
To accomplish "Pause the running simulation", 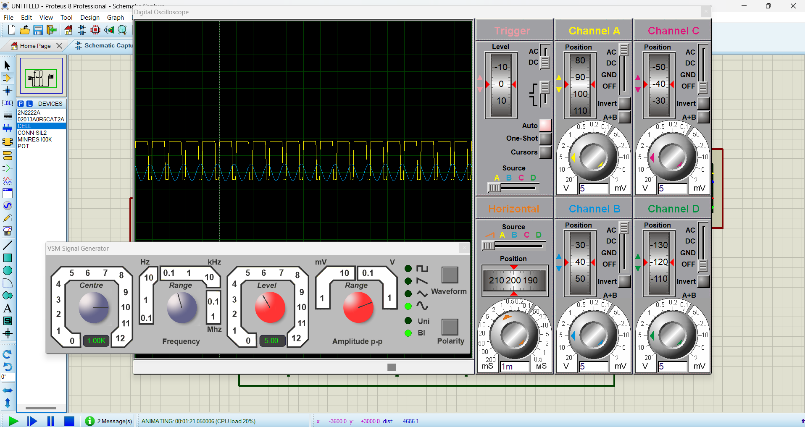I will [51, 421].
